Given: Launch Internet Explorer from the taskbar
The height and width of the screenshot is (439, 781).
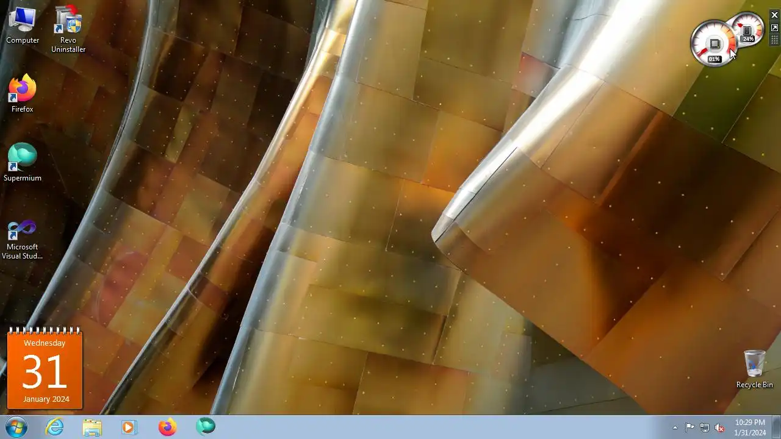Looking at the screenshot, I should [55, 427].
